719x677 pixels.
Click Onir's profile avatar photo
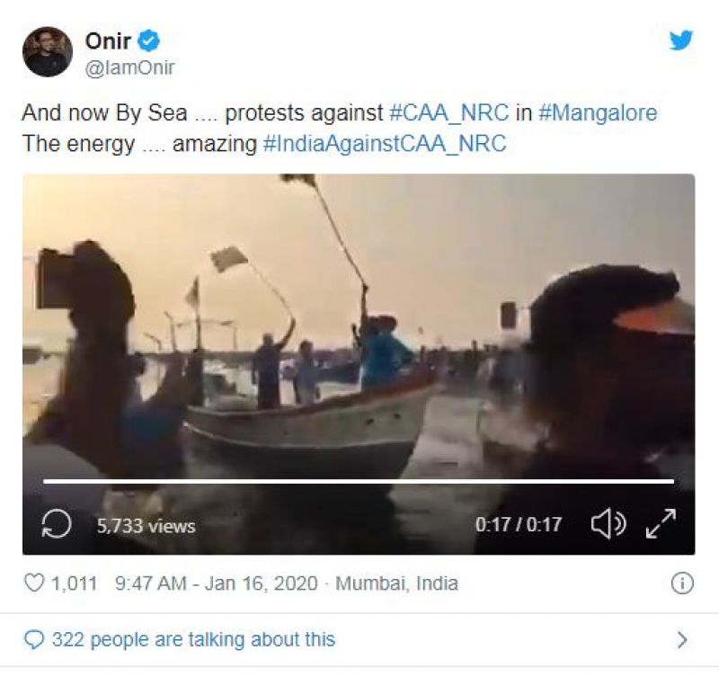(47, 51)
